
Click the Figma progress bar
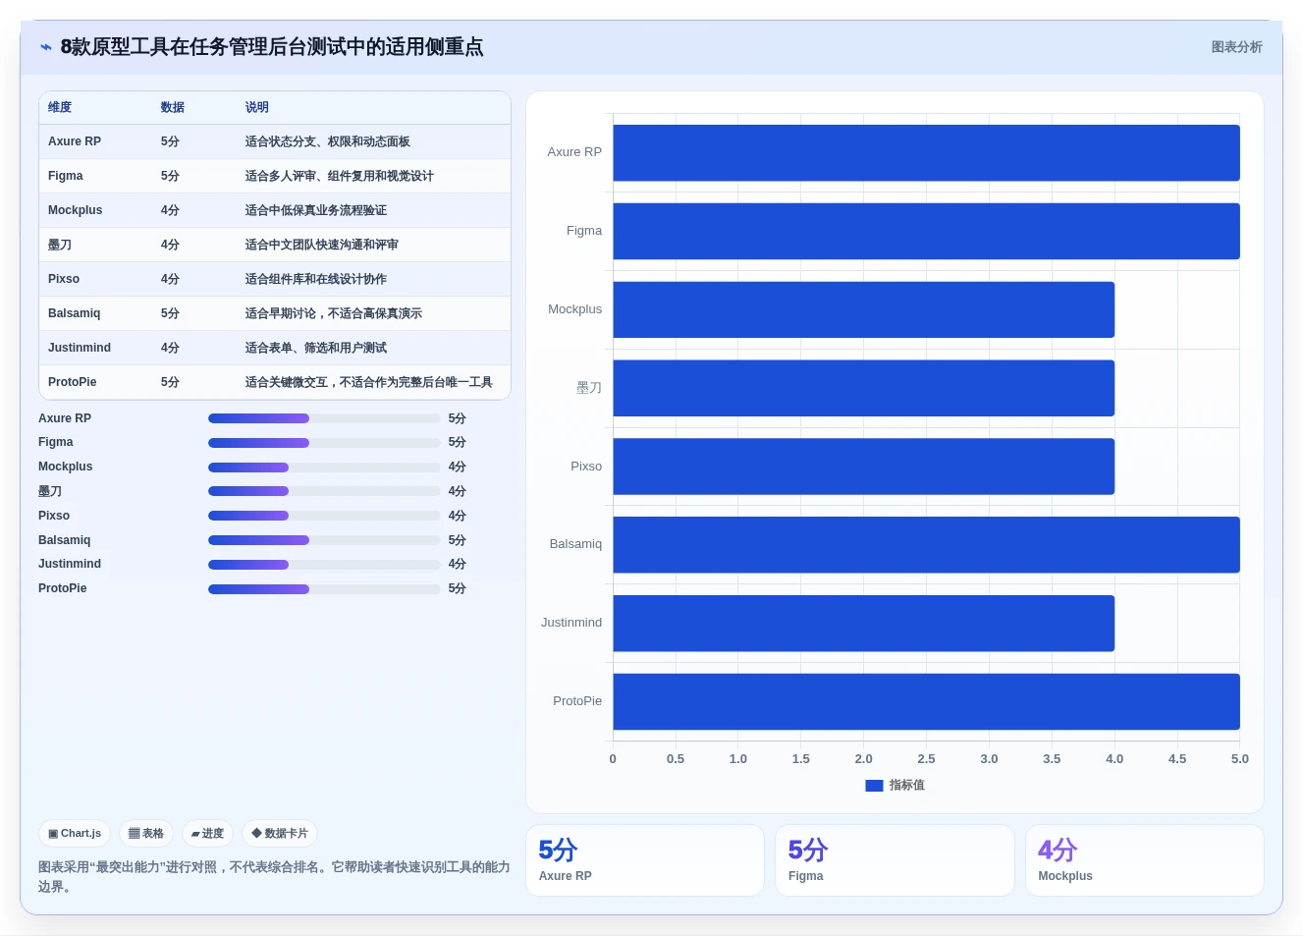(324, 443)
